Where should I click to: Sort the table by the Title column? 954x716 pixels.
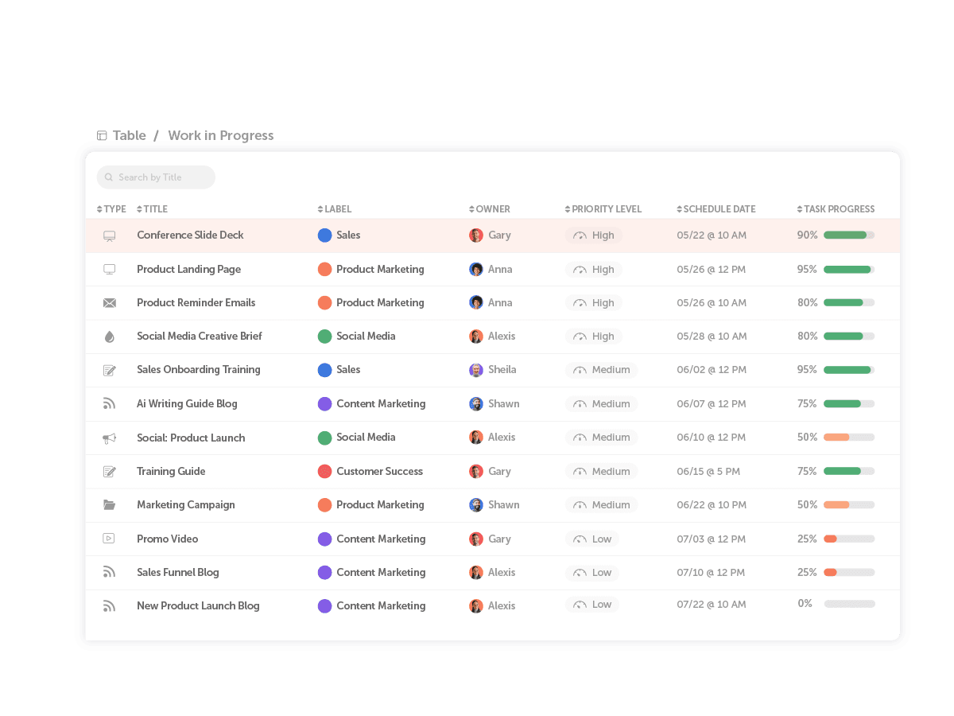152,209
